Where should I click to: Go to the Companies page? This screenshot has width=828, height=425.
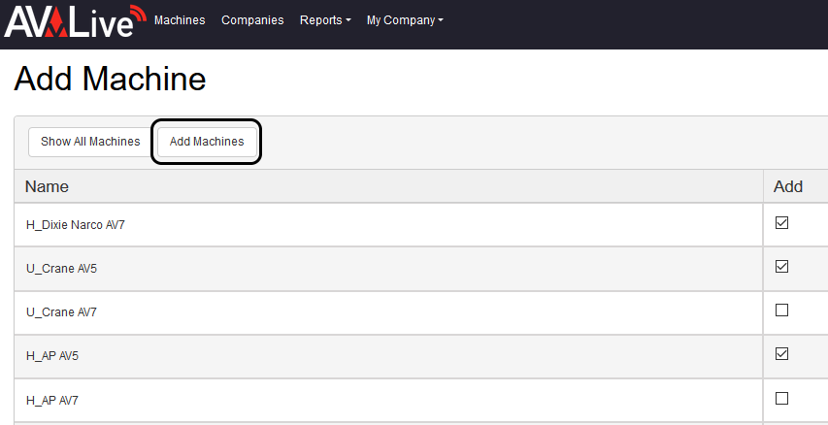pyautogui.click(x=252, y=20)
